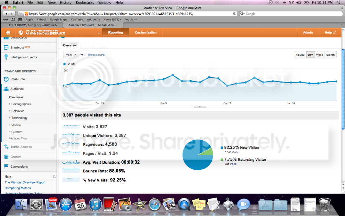Click 'Select a metric' link
Viewport: 345px width, 216px height.
pos(96,55)
